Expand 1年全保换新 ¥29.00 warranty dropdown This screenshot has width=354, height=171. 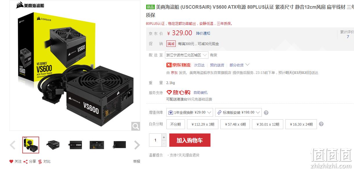(190, 112)
